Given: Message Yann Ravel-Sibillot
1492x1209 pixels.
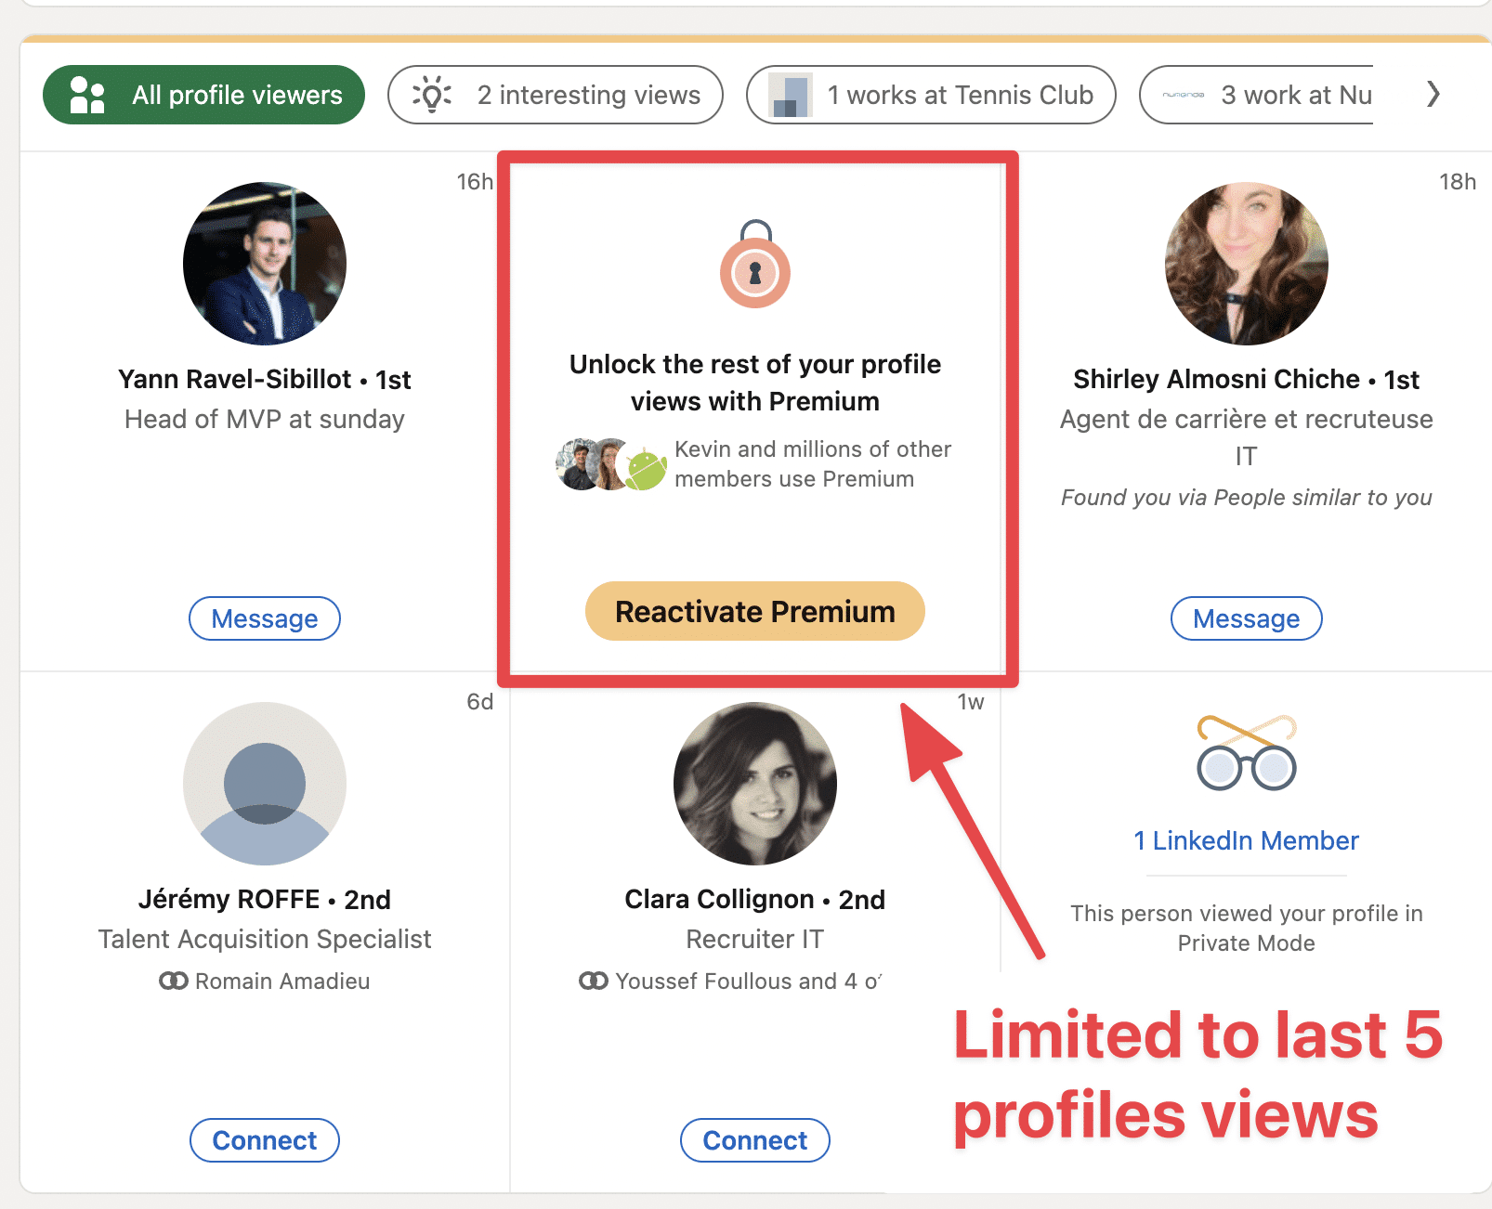Looking at the screenshot, I should 265,618.
